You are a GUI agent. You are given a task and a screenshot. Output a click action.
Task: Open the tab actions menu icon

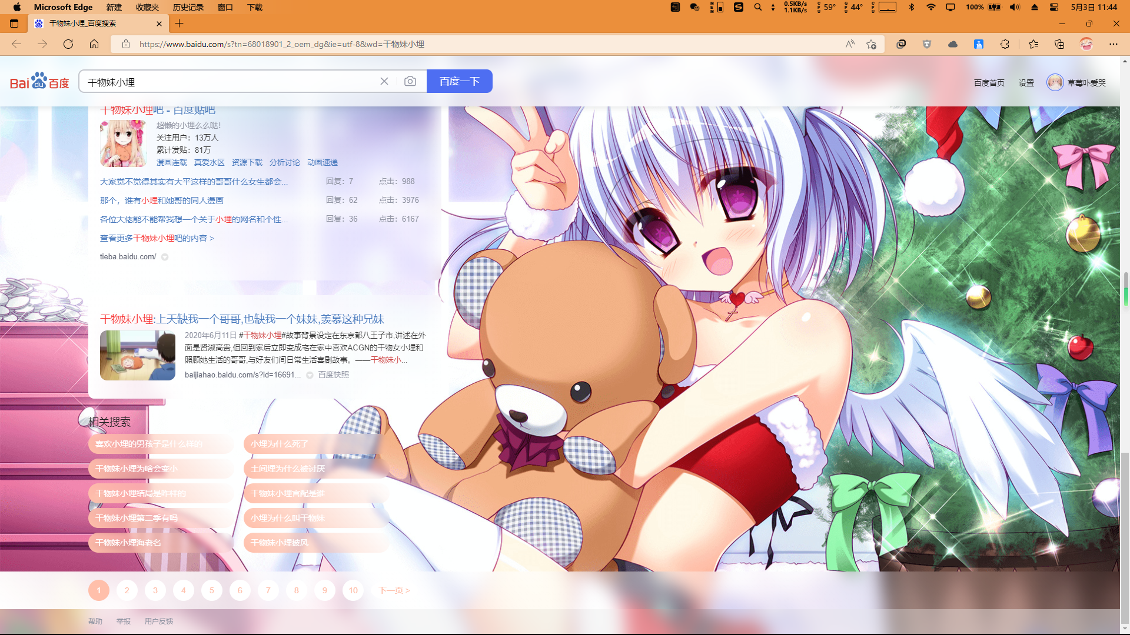pyautogui.click(x=14, y=24)
